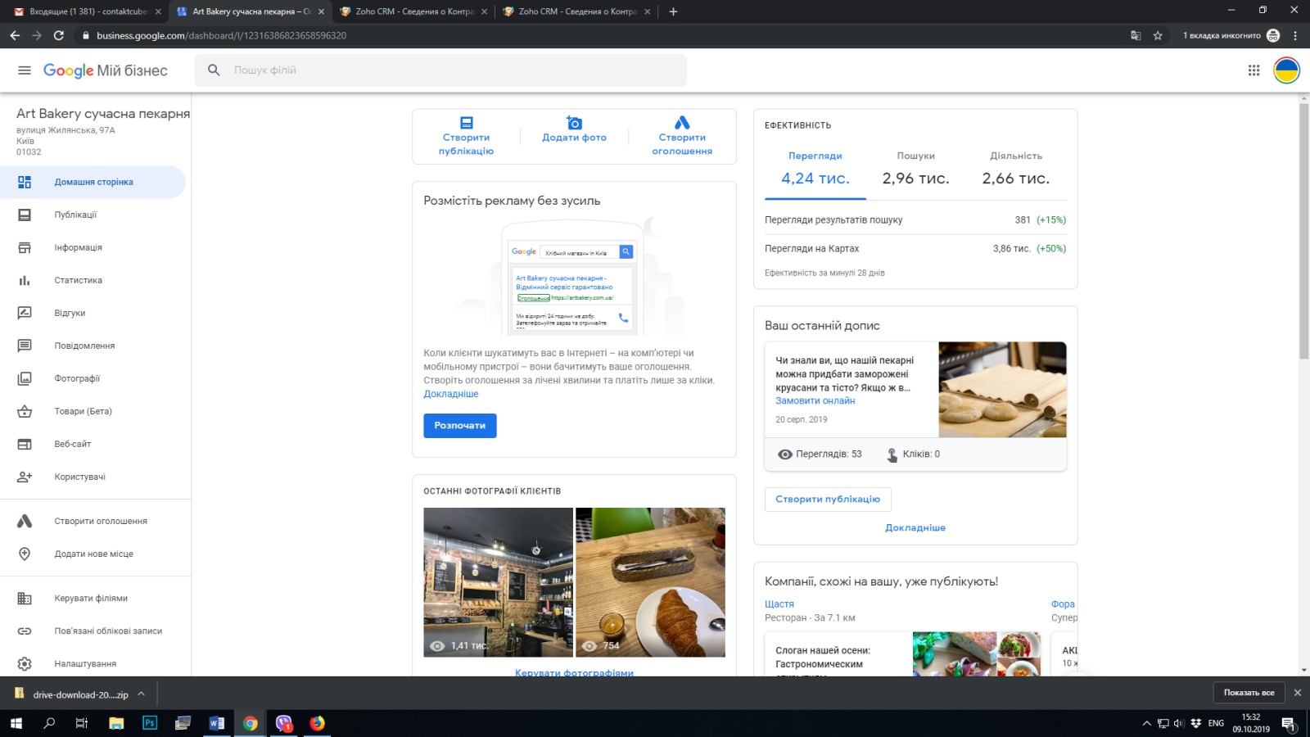
Task: Click the Додати нове місце pin icon
Action: (25, 554)
